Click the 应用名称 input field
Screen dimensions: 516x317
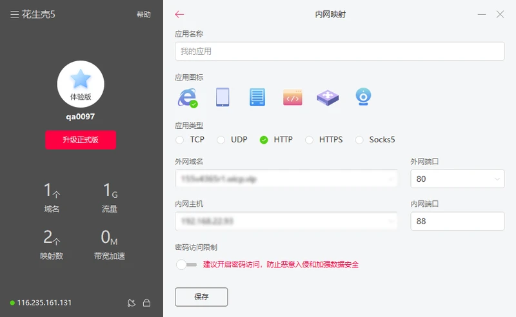click(x=340, y=51)
